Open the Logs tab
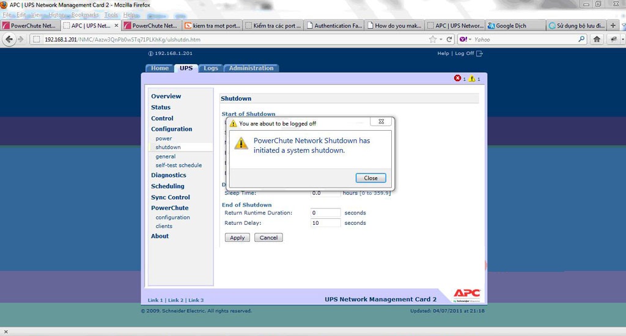Screen dimensions: 626x336 tap(211, 68)
